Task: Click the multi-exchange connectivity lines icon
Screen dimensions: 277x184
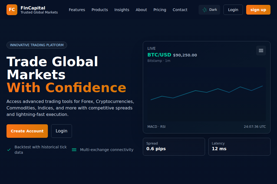Action: 74,149
